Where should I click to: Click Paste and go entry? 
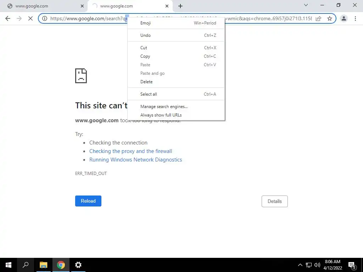176,73
